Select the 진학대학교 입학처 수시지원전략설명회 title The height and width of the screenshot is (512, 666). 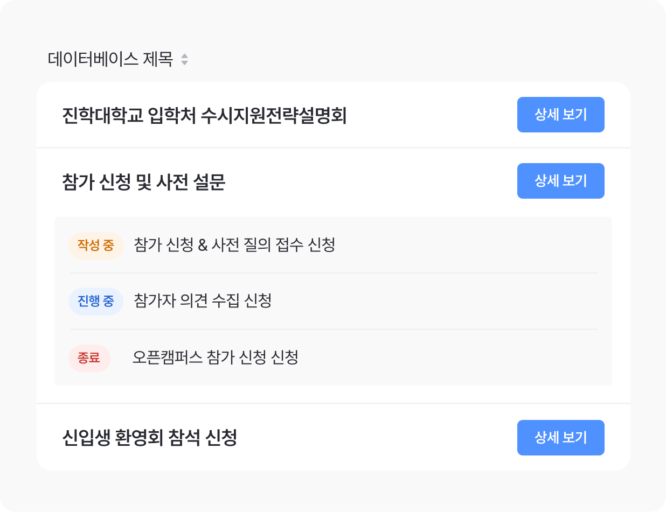click(x=204, y=116)
